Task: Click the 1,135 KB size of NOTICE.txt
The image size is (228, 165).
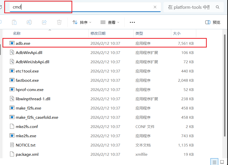Action: (x=186, y=145)
